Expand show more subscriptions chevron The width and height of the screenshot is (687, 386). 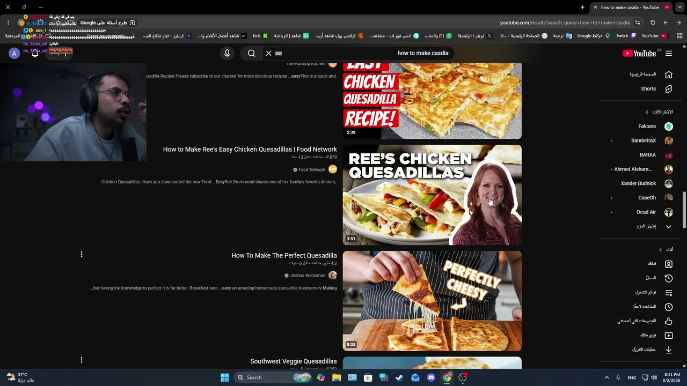pos(669,227)
